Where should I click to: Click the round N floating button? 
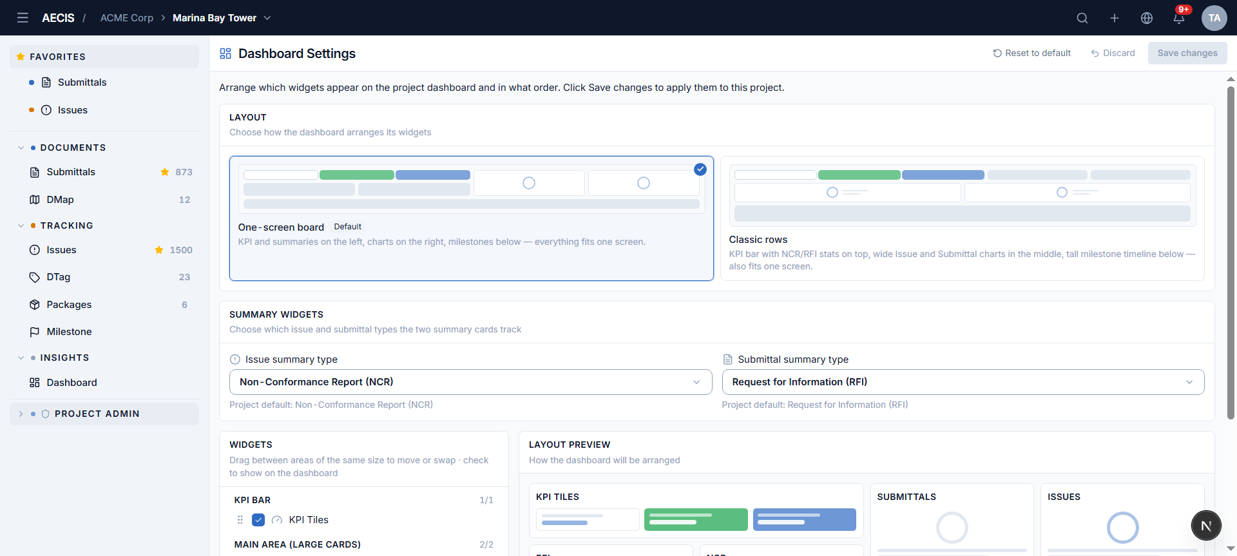click(x=1206, y=525)
